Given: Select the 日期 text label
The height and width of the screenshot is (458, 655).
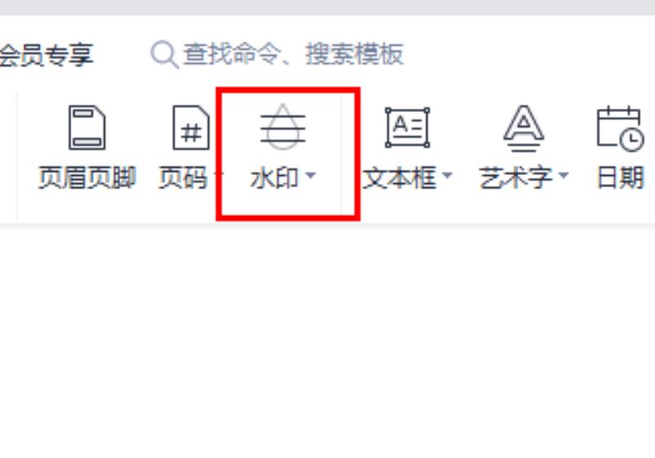Looking at the screenshot, I should point(621,177).
